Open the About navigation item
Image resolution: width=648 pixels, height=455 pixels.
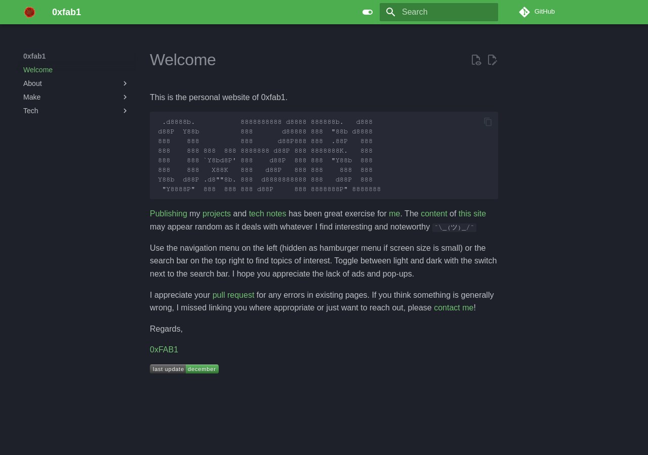point(32,83)
